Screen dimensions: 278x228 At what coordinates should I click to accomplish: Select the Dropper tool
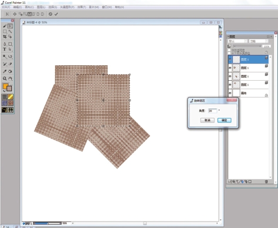click(5, 71)
